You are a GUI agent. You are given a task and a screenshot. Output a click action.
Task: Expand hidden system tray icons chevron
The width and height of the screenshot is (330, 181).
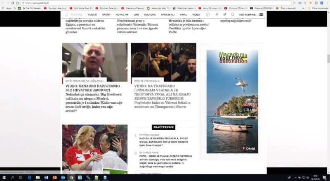(295, 178)
